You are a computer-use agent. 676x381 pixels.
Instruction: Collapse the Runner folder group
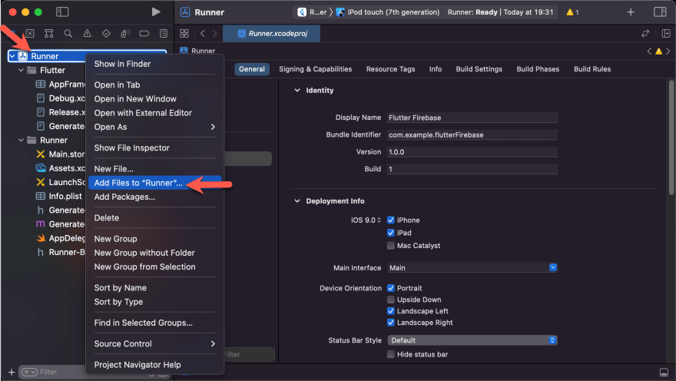(x=21, y=140)
